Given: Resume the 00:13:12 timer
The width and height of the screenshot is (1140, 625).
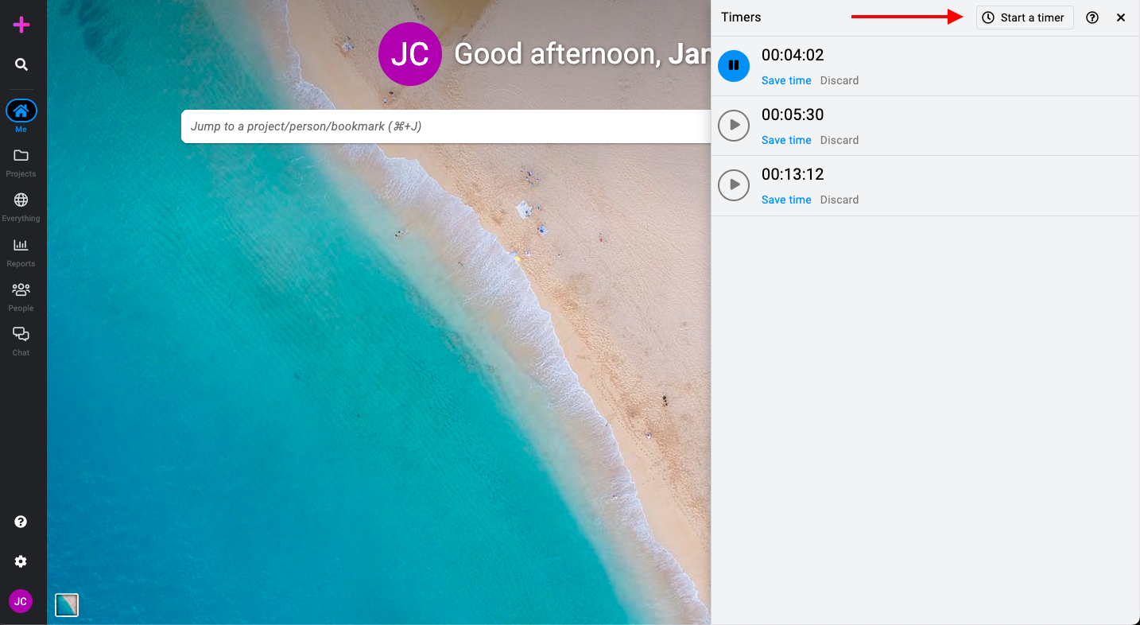Looking at the screenshot, I should click(734, 184).
